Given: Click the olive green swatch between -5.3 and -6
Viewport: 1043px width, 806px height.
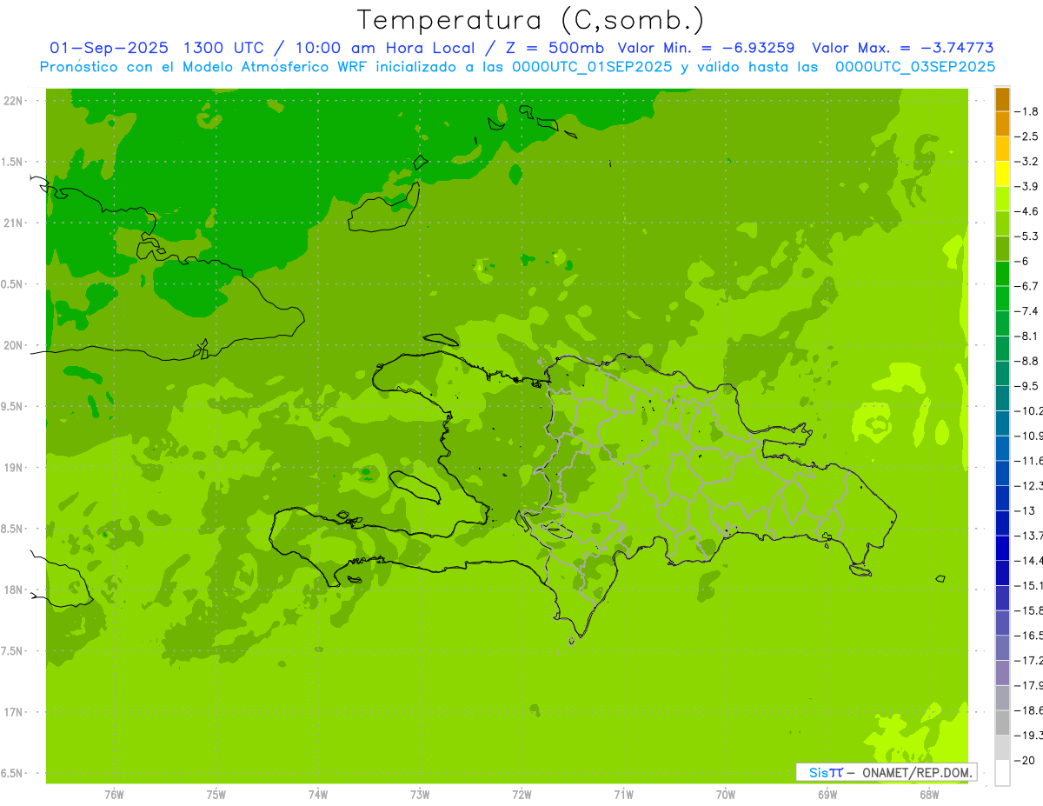Looking at the screenshot, I should tap(1002, 249).
